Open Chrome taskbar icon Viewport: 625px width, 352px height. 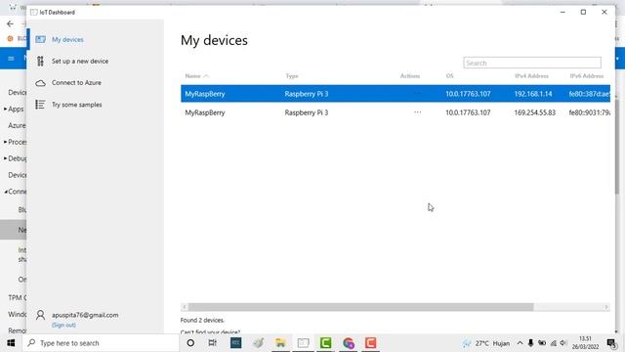[349, 343]
